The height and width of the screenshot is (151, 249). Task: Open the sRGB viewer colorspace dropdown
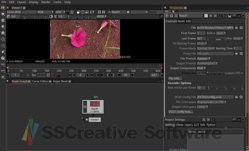(x=101, y=17)
